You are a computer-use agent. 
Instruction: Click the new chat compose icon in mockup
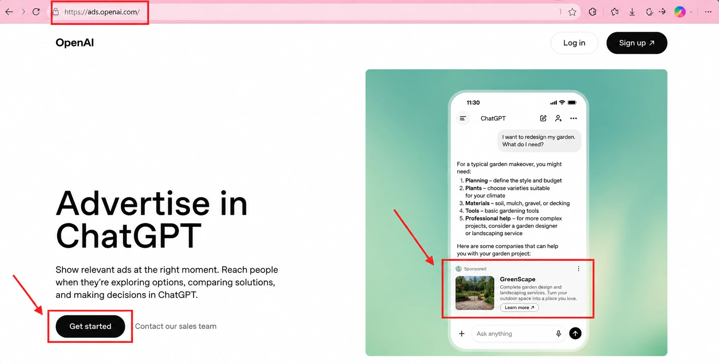(x=543, y=118)
